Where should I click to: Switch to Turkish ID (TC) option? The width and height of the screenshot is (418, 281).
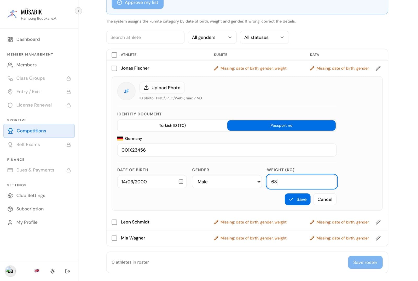[172, 125]
